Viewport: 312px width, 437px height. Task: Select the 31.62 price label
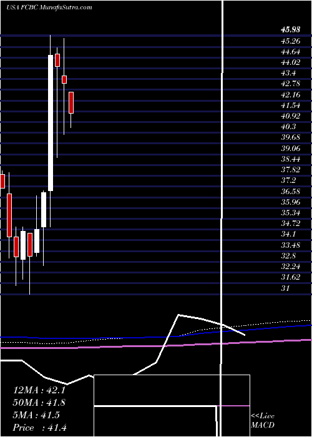[x=291, y=277]
